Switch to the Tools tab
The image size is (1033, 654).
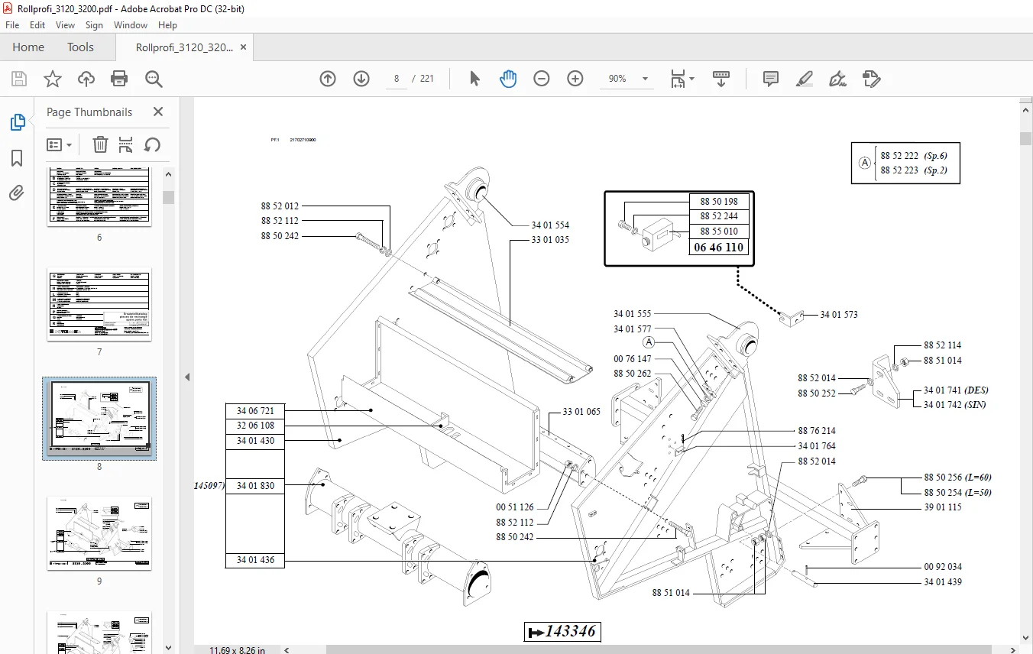[80, 47]
